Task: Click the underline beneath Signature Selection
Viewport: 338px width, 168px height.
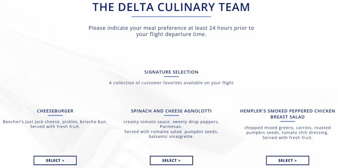Action: click(171, 76)
